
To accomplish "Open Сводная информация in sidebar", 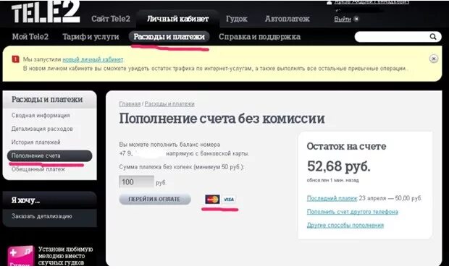I will 41,115.
